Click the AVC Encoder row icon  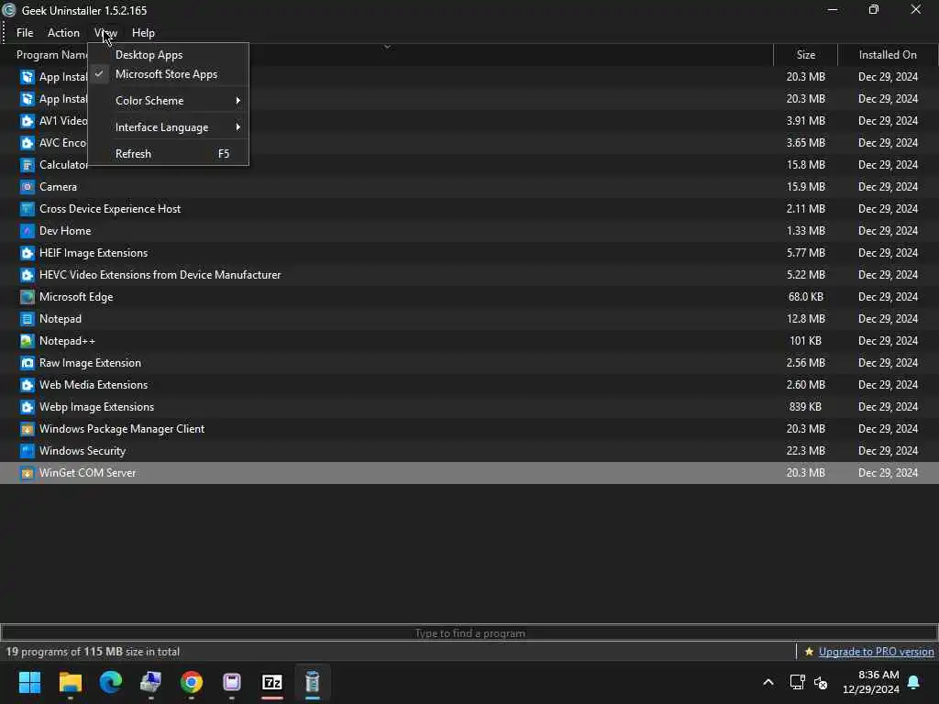click(x=27, y=143)
